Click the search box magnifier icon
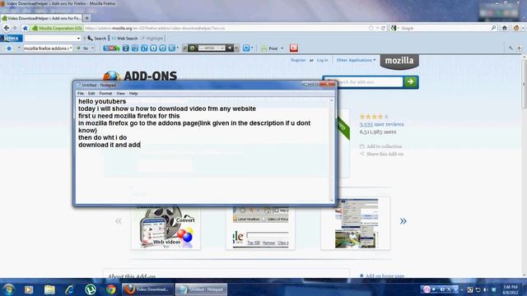527x296 pixels. click(x=493, y=28)
